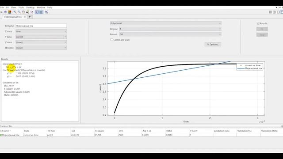Screen dimensions: 283x159
Task: Click the Fit name input field
Action: 41,26
